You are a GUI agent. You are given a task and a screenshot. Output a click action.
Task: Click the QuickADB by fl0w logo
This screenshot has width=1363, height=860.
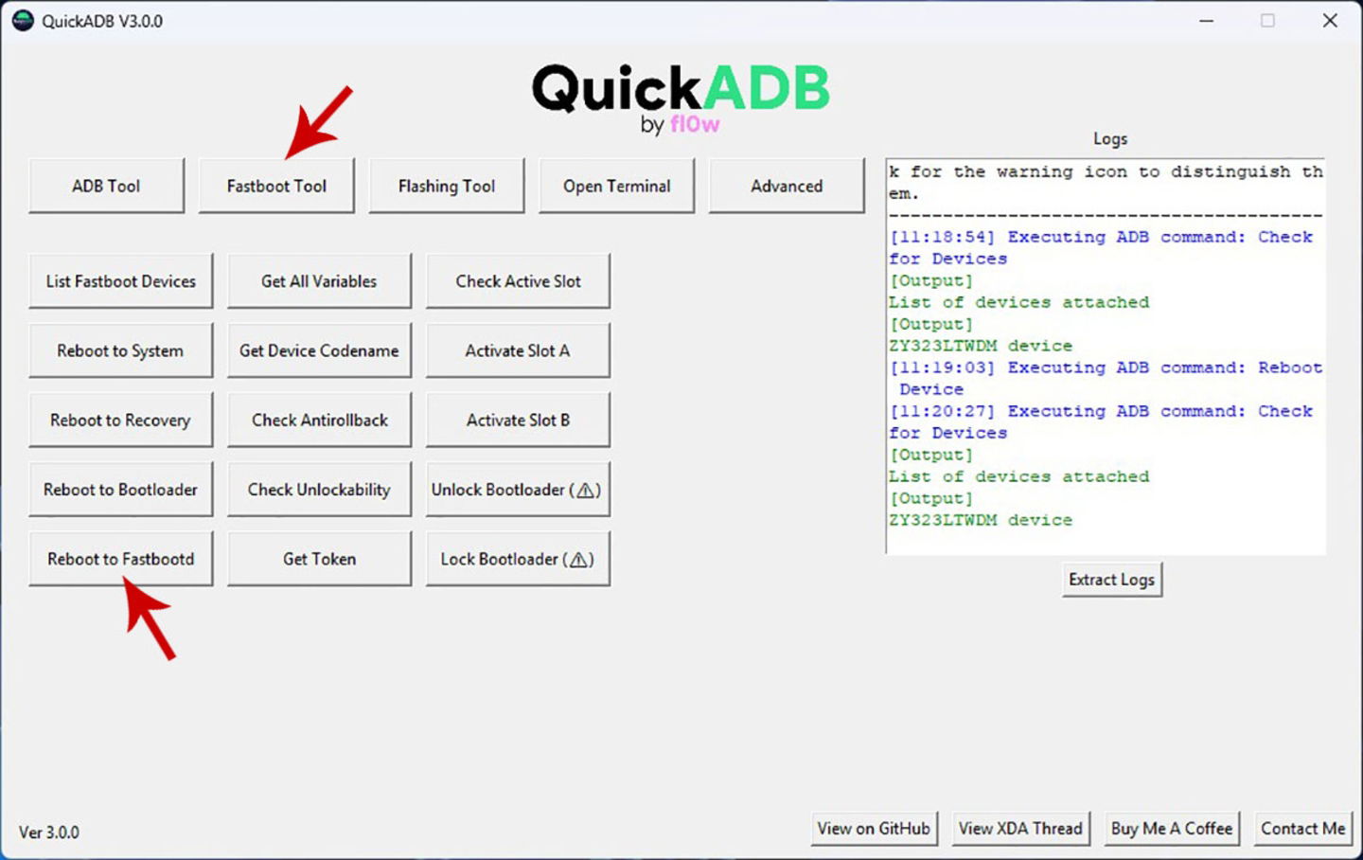click(x=680, y=99)
